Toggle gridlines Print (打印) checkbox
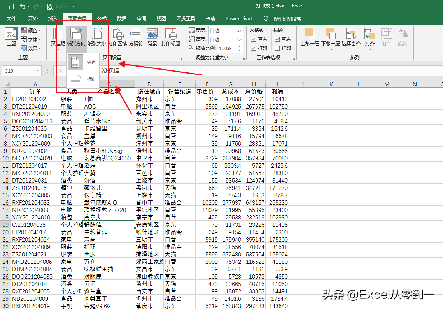Image resolution: width=443 pixels, height=309 pixels. tap(254, 48)
